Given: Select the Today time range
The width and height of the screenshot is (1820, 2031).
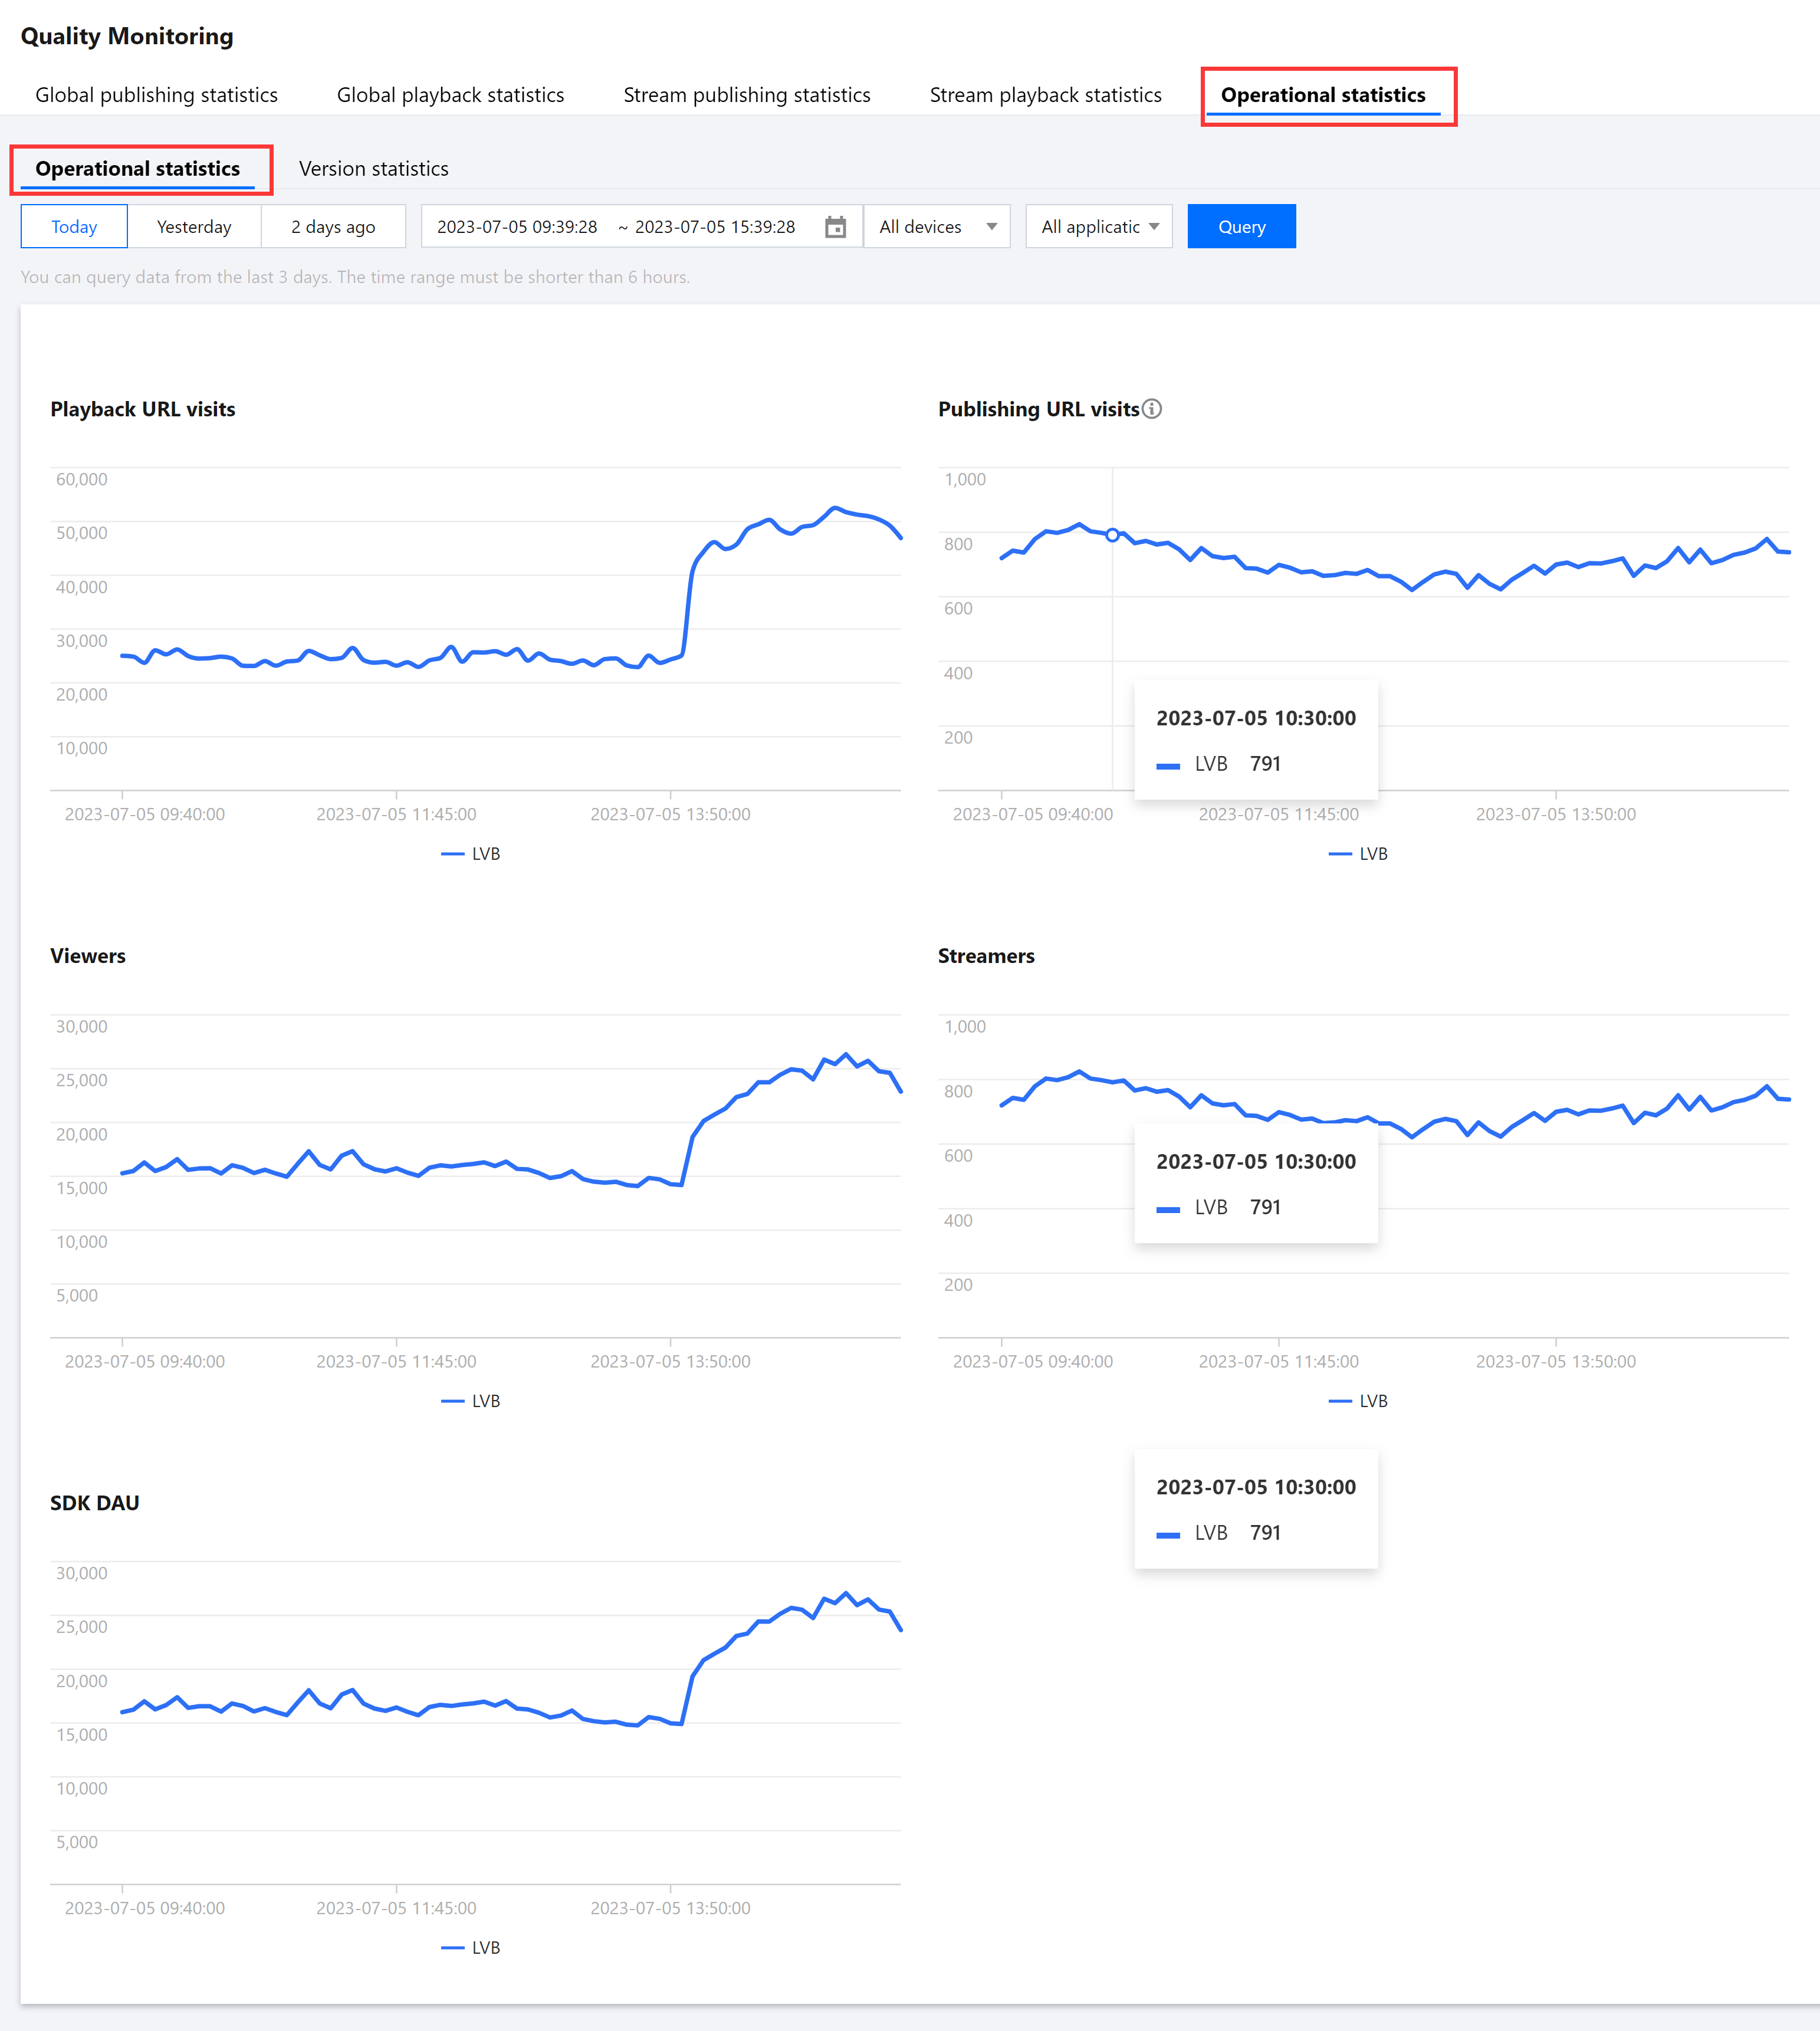Looking at the screenshot, I should [74, 227].
